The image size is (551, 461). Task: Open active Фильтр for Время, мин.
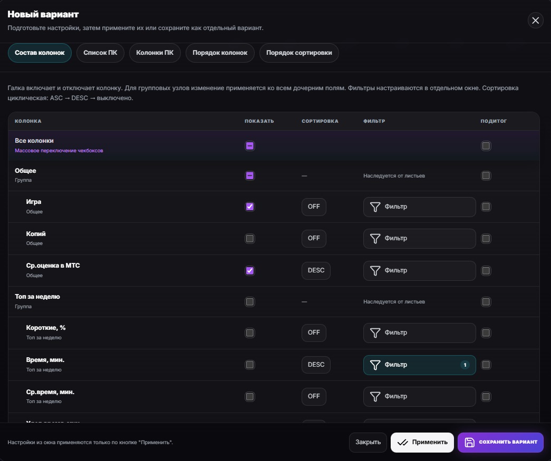click(x=420, y=365)
